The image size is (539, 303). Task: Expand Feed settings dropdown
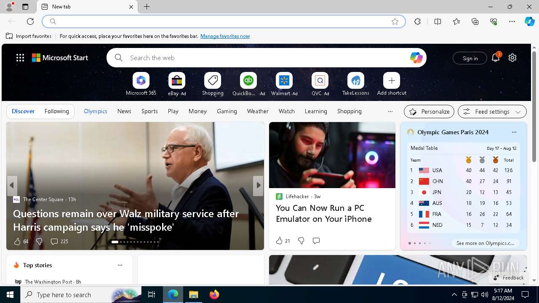coord(492,112)
